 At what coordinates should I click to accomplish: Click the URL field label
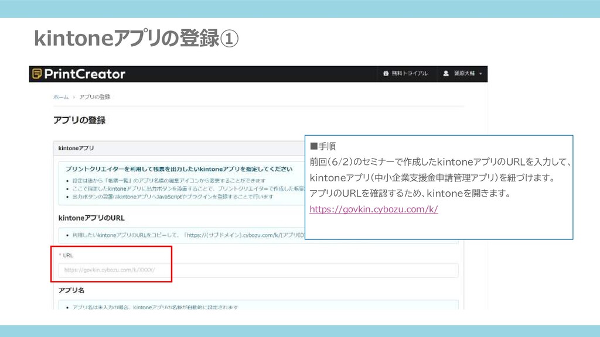click(68, 255)
